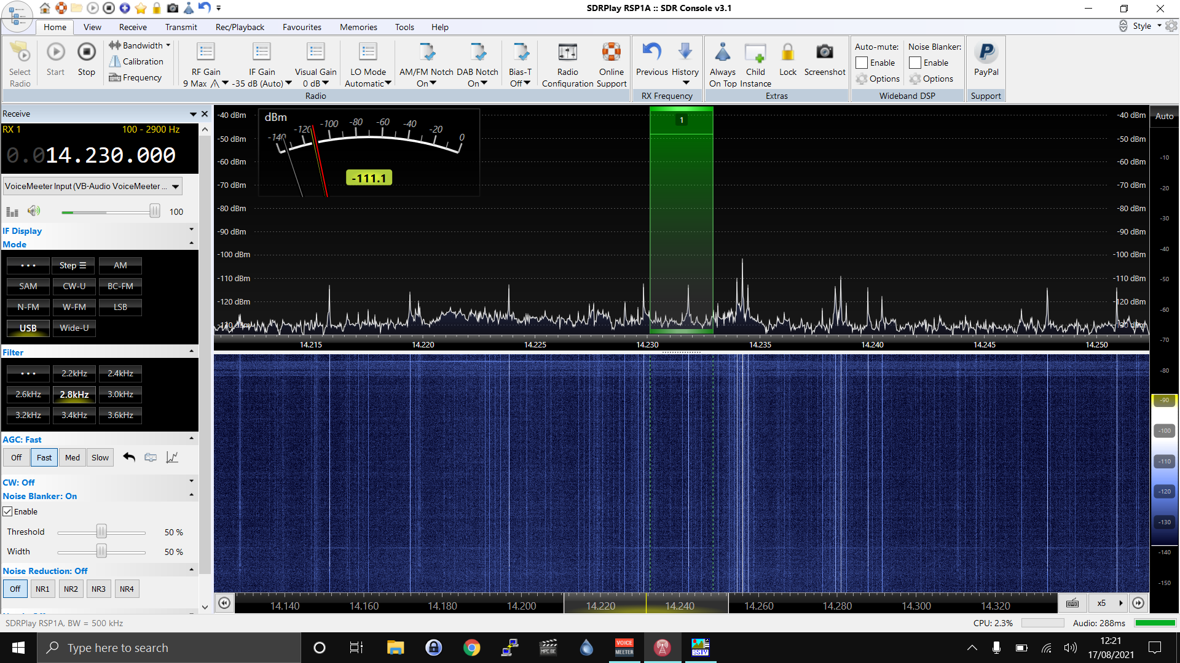The width and height of the screenshot is (1180, 663).
Task: Expand the LO Mode Automatic dropdown
Action: point(388,83)
